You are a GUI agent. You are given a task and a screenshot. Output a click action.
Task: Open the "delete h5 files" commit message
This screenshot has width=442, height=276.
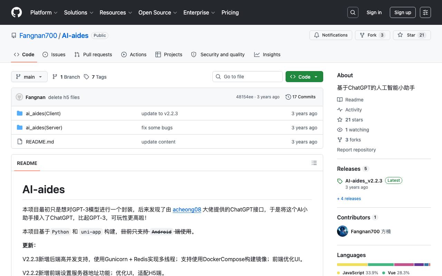(64, 97)
